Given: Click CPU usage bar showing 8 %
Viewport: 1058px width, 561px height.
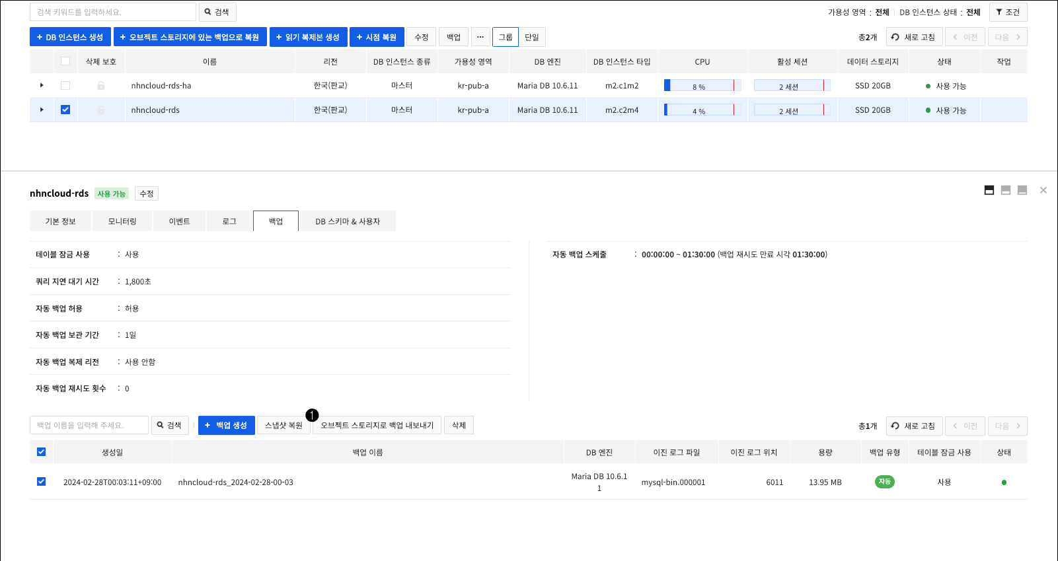Looking at the screenshot, I should pyautogui.click(x=702, y=86).
